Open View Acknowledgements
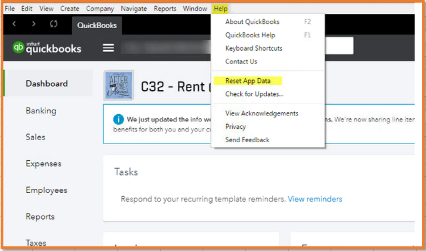 click(268, 113)
